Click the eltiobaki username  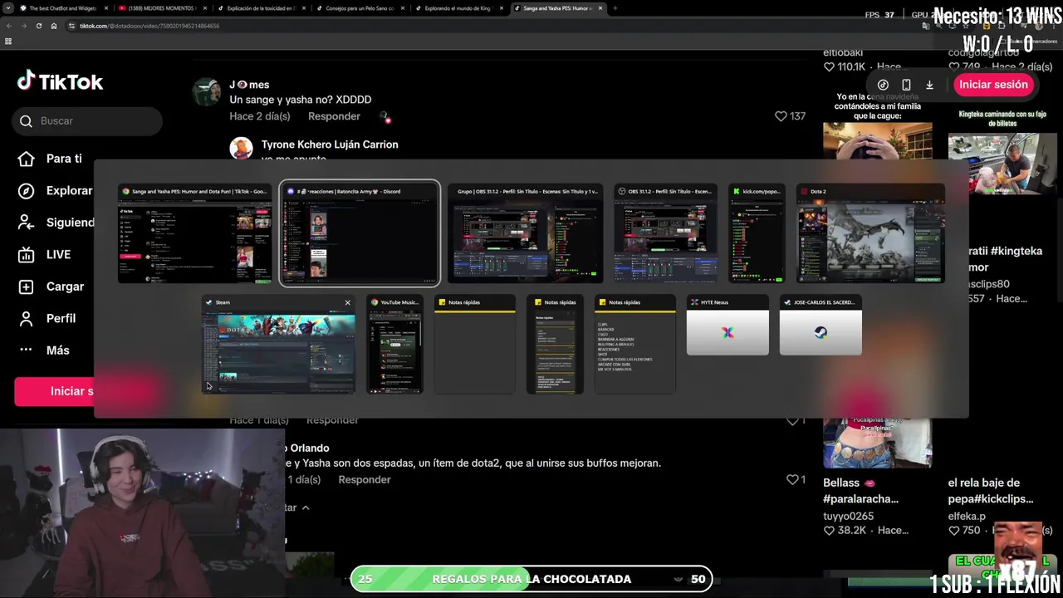843,52
